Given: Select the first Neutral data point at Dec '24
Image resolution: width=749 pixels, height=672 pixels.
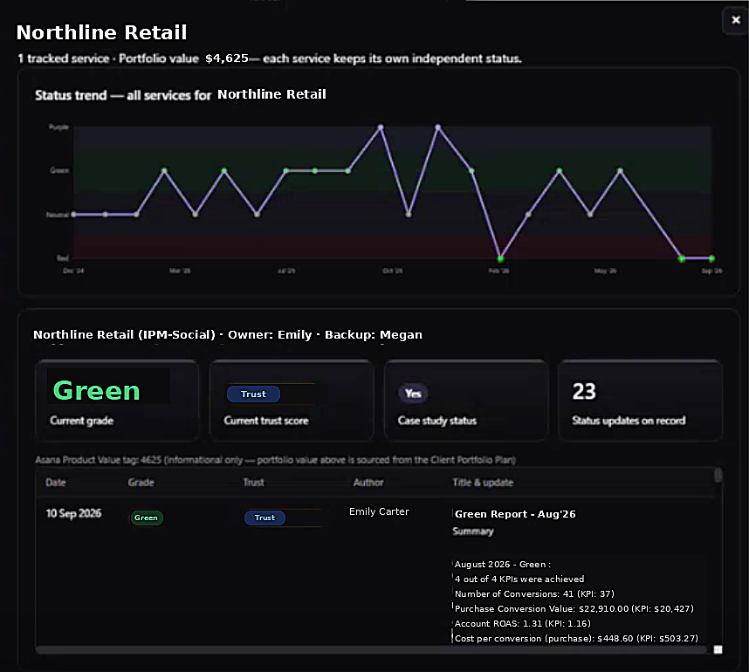Looking at the screenshot, I should point(74,215).
